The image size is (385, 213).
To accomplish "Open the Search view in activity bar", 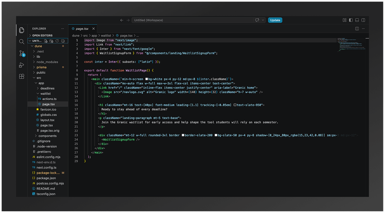I will tap(21, 42).
